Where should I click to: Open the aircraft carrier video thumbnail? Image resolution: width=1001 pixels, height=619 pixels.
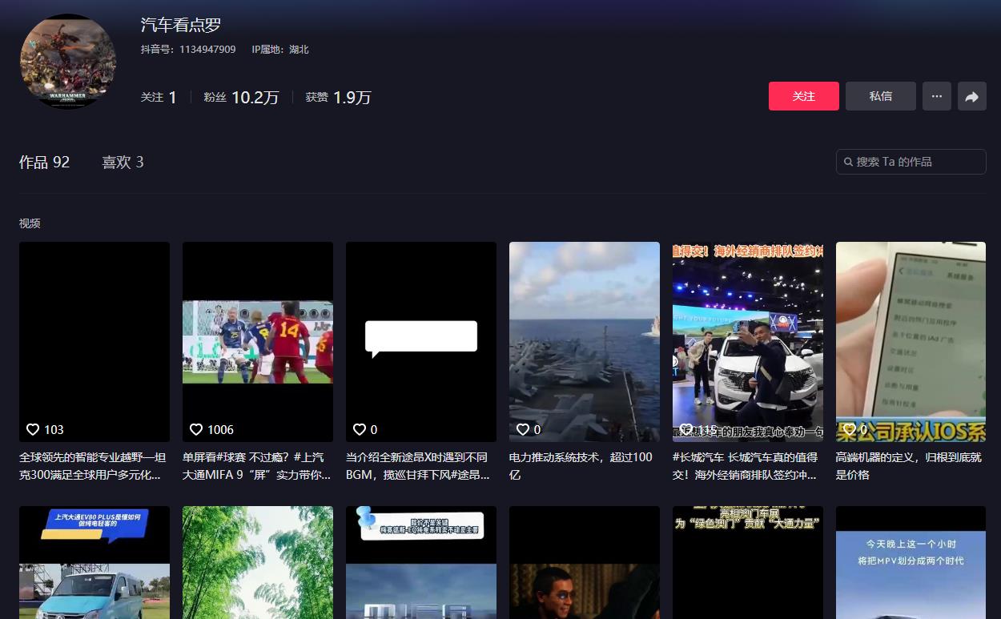[585, 342]
